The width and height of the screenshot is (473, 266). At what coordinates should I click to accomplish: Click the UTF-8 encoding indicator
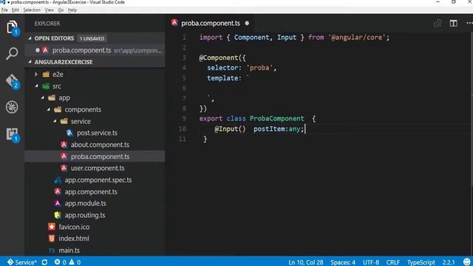click(371, 262)
